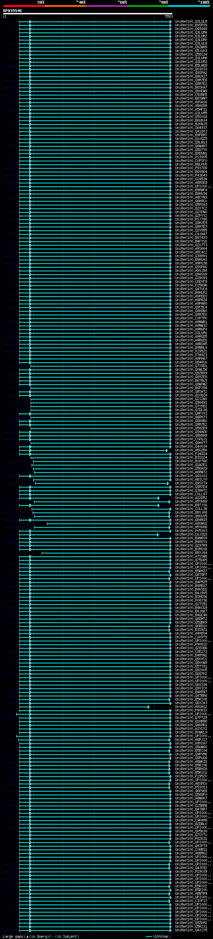Click the red ~20% identity legend bar
The image size is (213, 939).
[x=24, y=6]
